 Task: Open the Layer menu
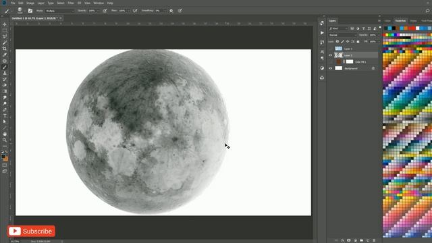(41, 3)
